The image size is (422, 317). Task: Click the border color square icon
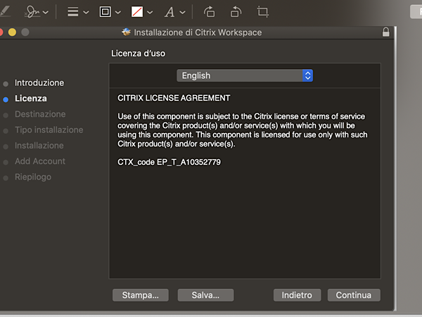pos(105,12)
